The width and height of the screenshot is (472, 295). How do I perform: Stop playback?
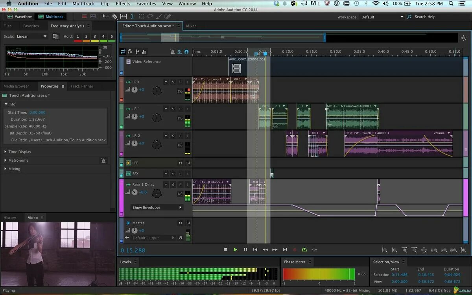point(226,249)
